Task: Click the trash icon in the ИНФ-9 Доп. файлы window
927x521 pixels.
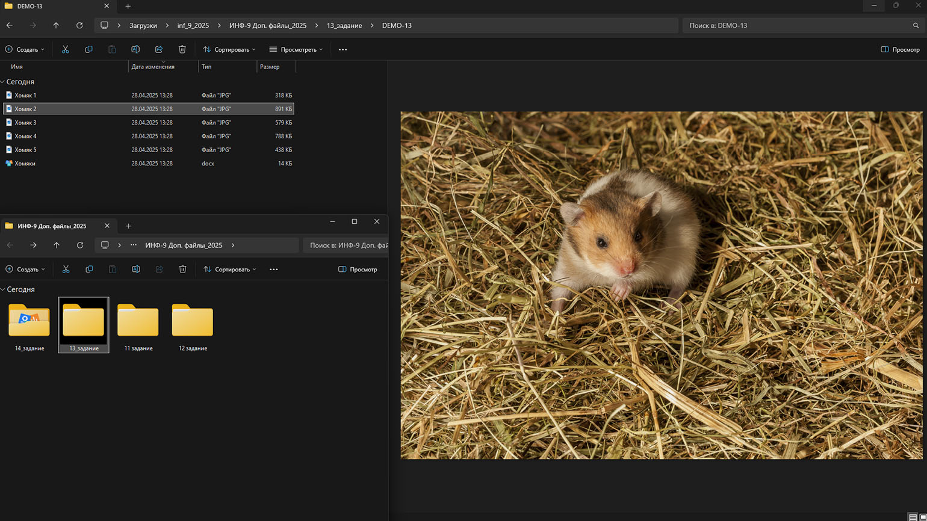Action: [x=183, y=270]
